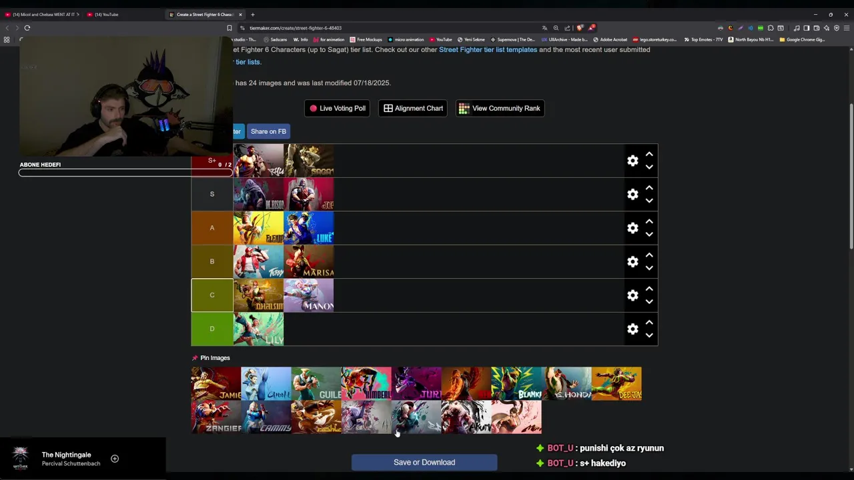The width and height of the screenshot is (854, 480).
Task: Move D tier row up
Action: (x=649, y=322)
